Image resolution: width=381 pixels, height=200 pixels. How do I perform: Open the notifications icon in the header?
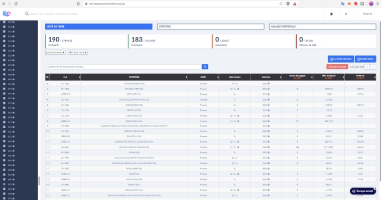click(x=331, y=14)
